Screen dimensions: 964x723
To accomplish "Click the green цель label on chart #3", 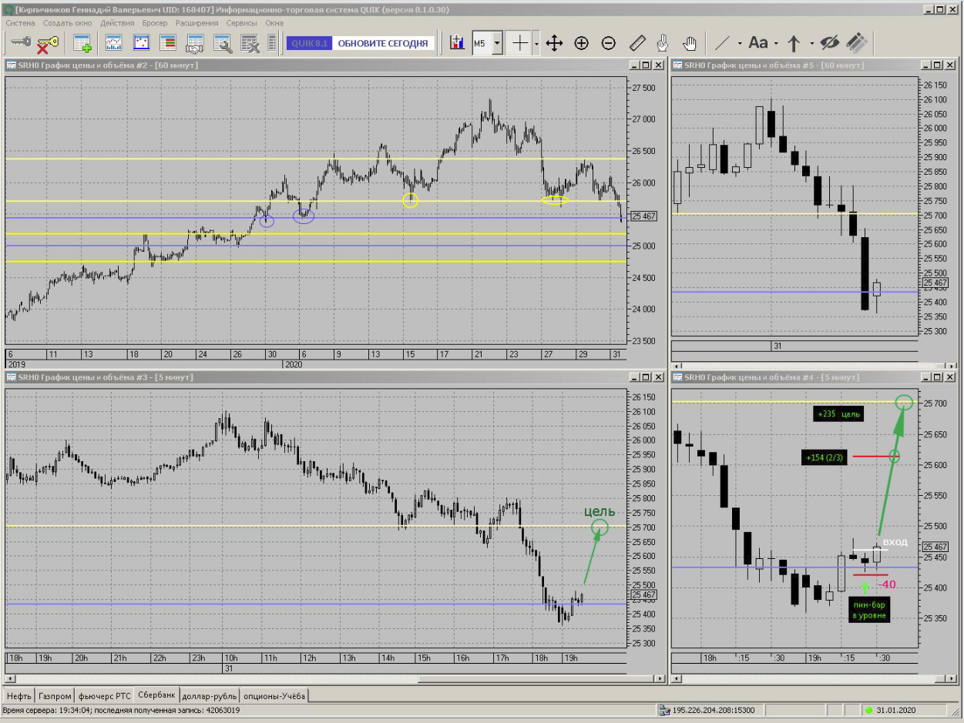I will coord(600,511).
